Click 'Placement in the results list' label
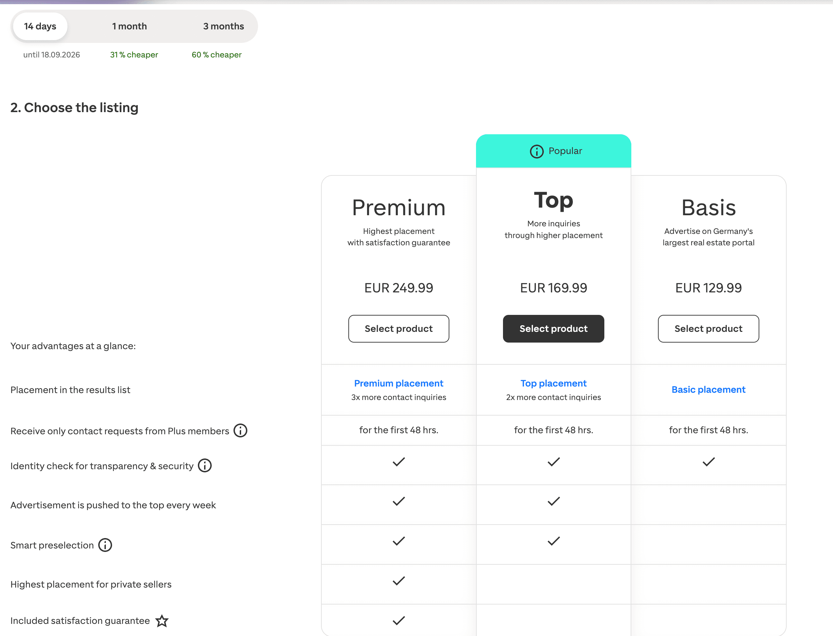The height and width of the screenshot is (636, 833). tap(70, 390)
